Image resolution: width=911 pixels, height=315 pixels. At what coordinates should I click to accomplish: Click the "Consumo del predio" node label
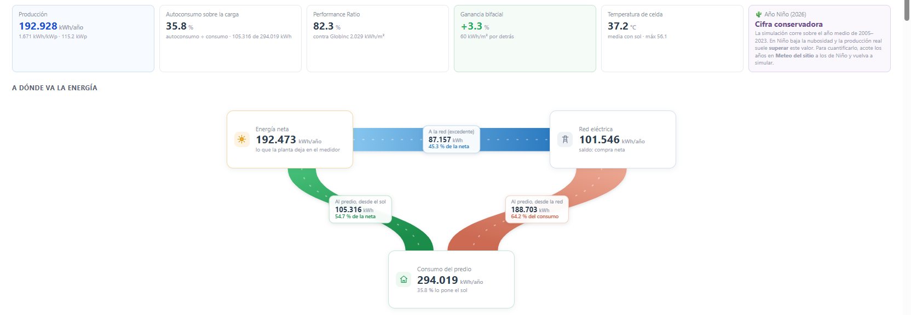coord(444,269)
